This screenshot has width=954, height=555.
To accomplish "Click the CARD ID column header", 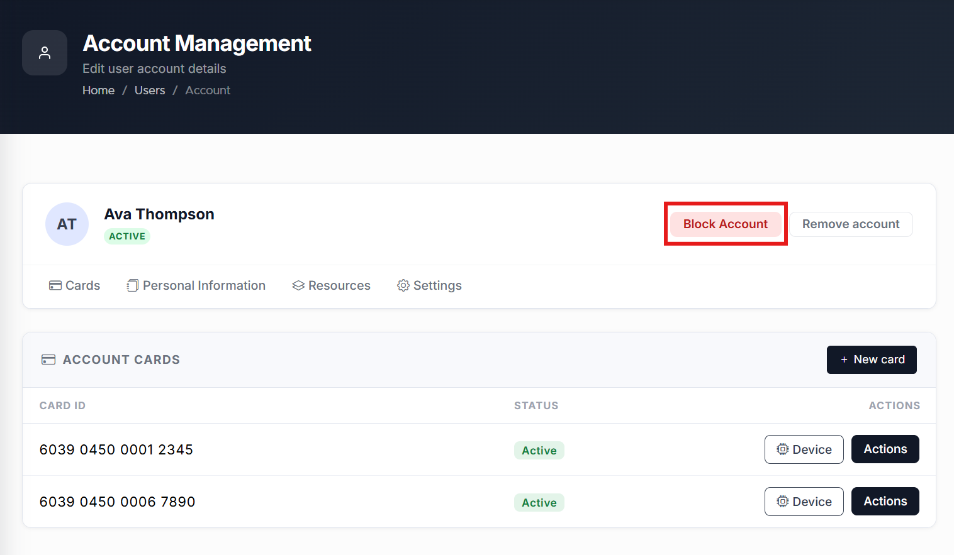I will click(62, 405).
